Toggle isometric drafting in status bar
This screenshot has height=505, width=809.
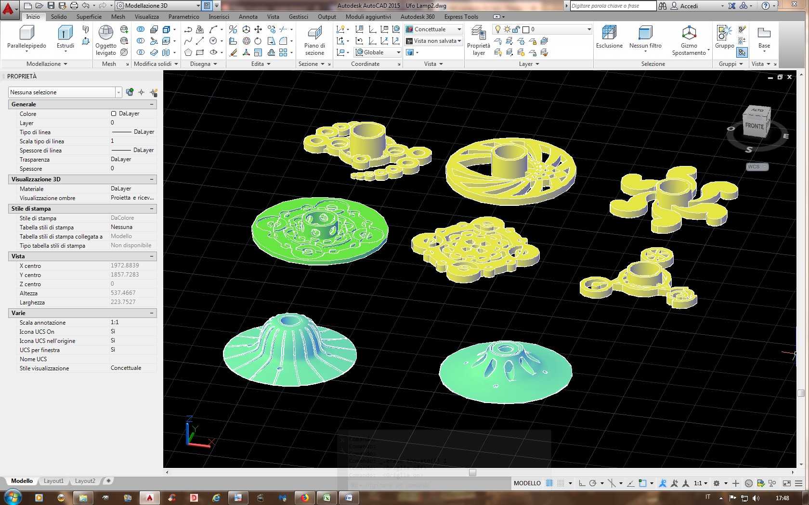click(x=612, y=483)
